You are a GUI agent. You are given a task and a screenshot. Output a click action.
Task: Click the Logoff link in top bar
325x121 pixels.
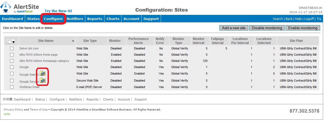click(x=309, y=19)
